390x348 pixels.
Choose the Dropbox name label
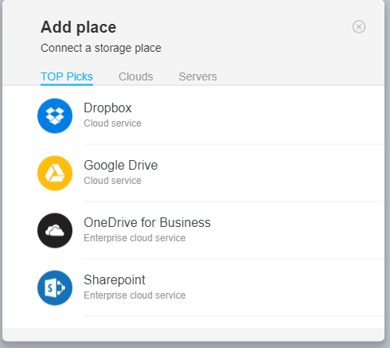(x=107, y=108)
